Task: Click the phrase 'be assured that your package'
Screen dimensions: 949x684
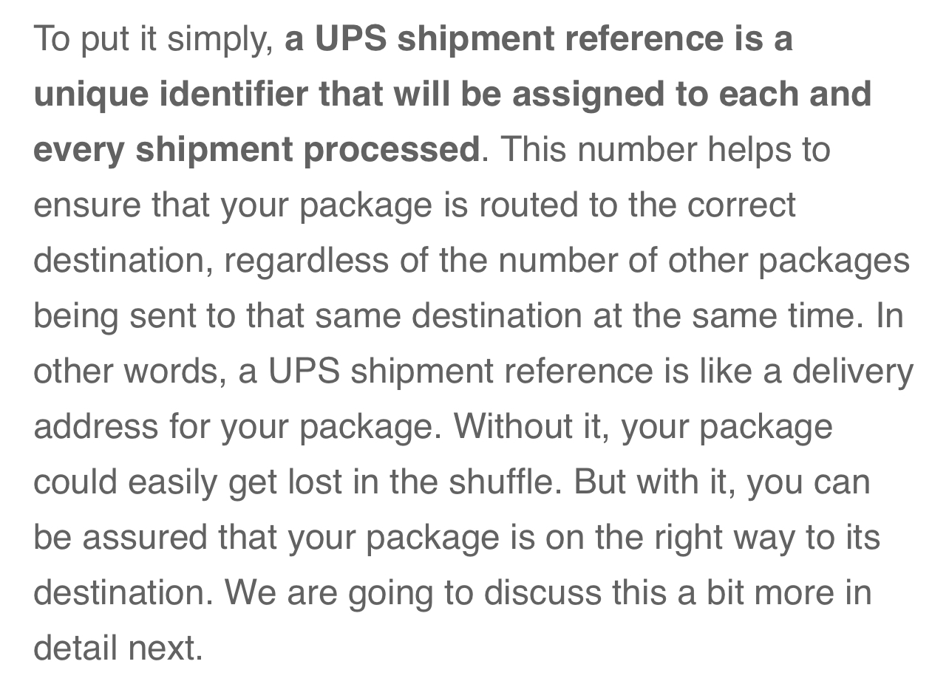Action: (x=266, y=538)
